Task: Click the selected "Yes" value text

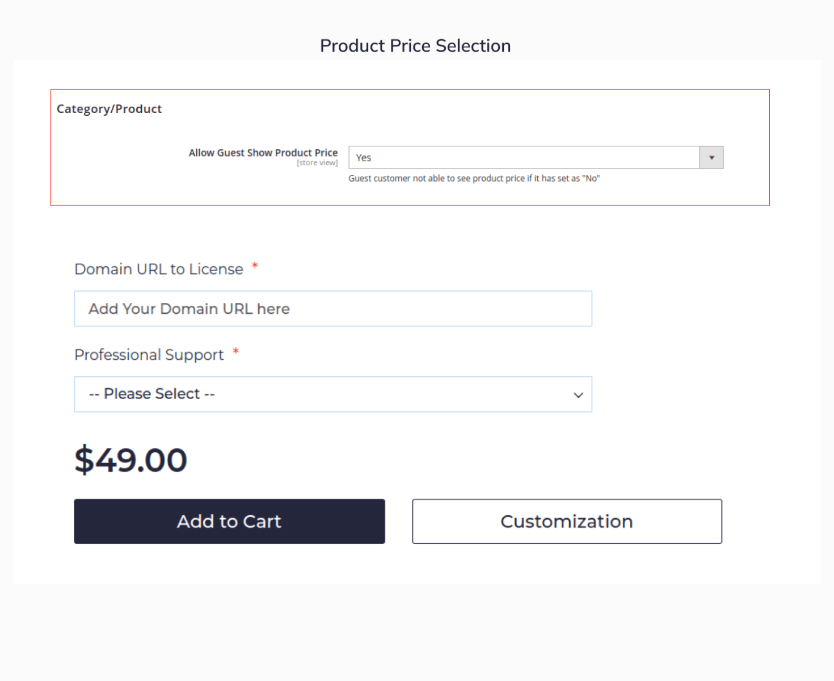Action: 364,158
